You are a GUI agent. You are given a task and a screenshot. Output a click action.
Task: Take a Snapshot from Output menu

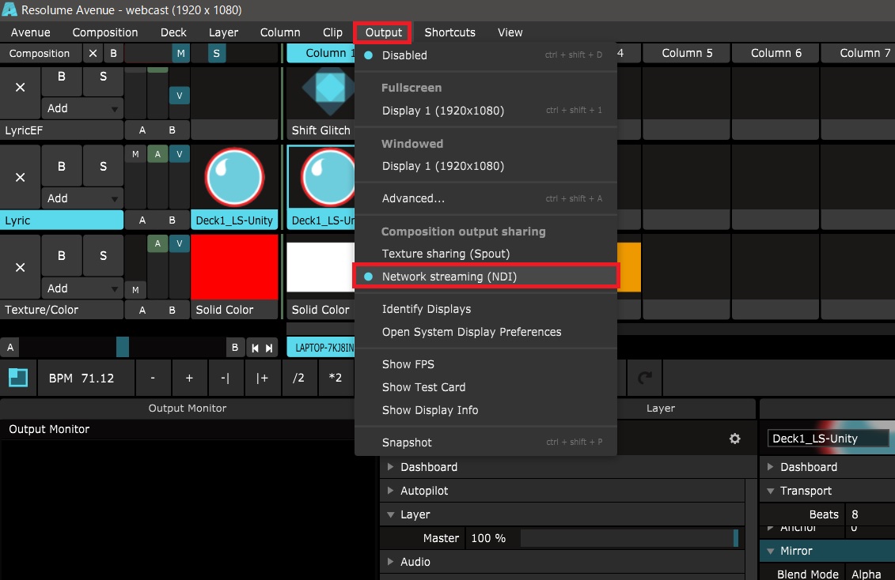(x=486, y=443)
